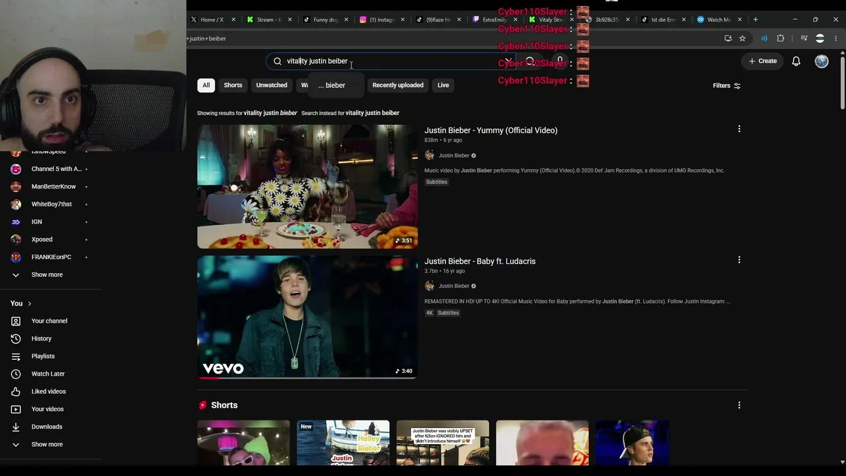This screenshot has height=476, width=846.
Task: Close the 'Watch Me' browser tab
Action: pyautogui.click(x=740, y=20)
